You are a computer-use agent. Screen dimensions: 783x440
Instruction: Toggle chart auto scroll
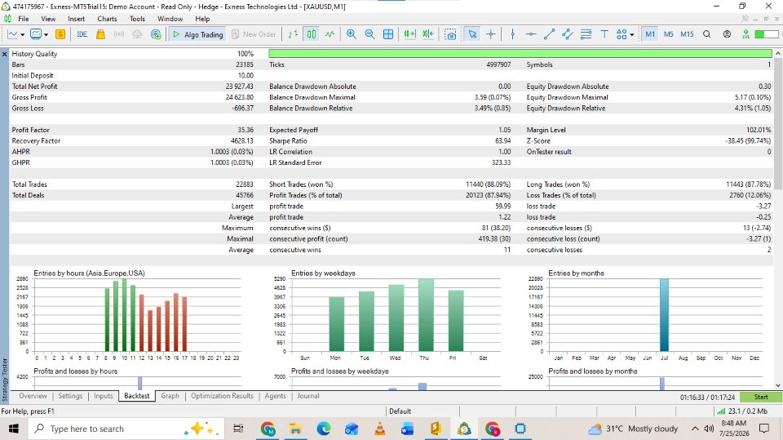point(409,34)
